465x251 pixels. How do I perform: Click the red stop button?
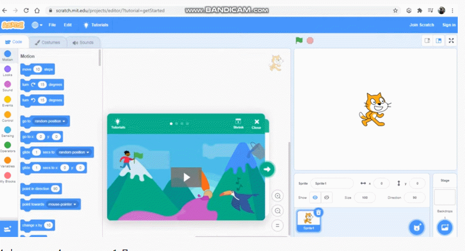pos(310,41)
